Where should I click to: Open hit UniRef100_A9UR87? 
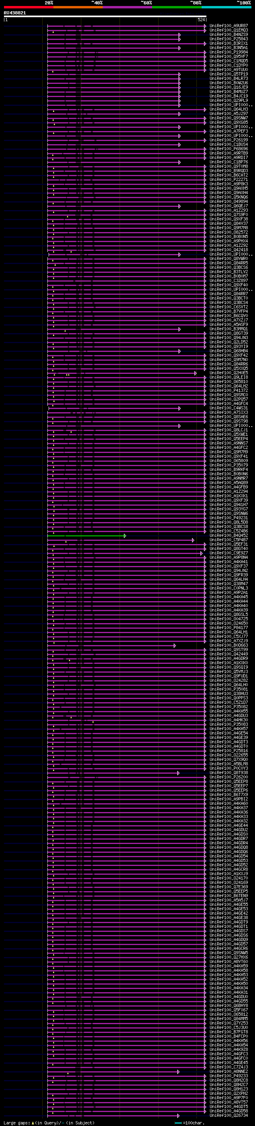point(229,26)
